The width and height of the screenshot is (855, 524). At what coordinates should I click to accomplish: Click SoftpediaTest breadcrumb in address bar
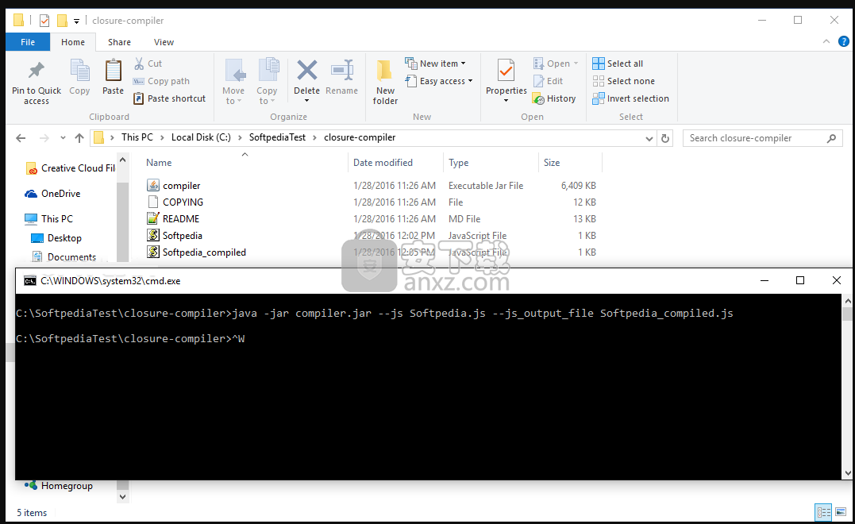[x=277, y=137]
